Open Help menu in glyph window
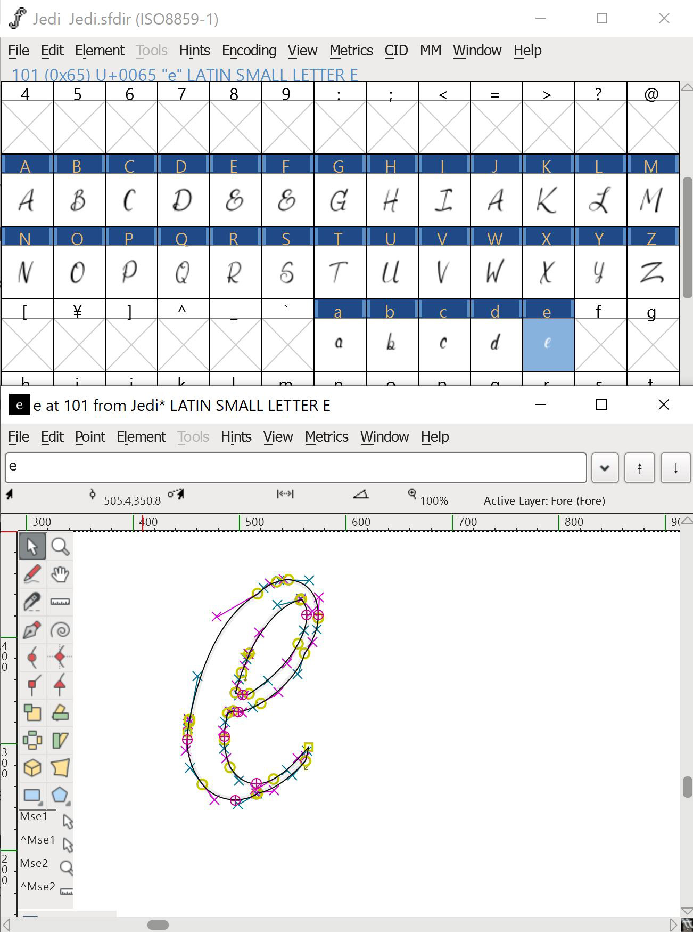Screen dimensions: 693x932 435,437
